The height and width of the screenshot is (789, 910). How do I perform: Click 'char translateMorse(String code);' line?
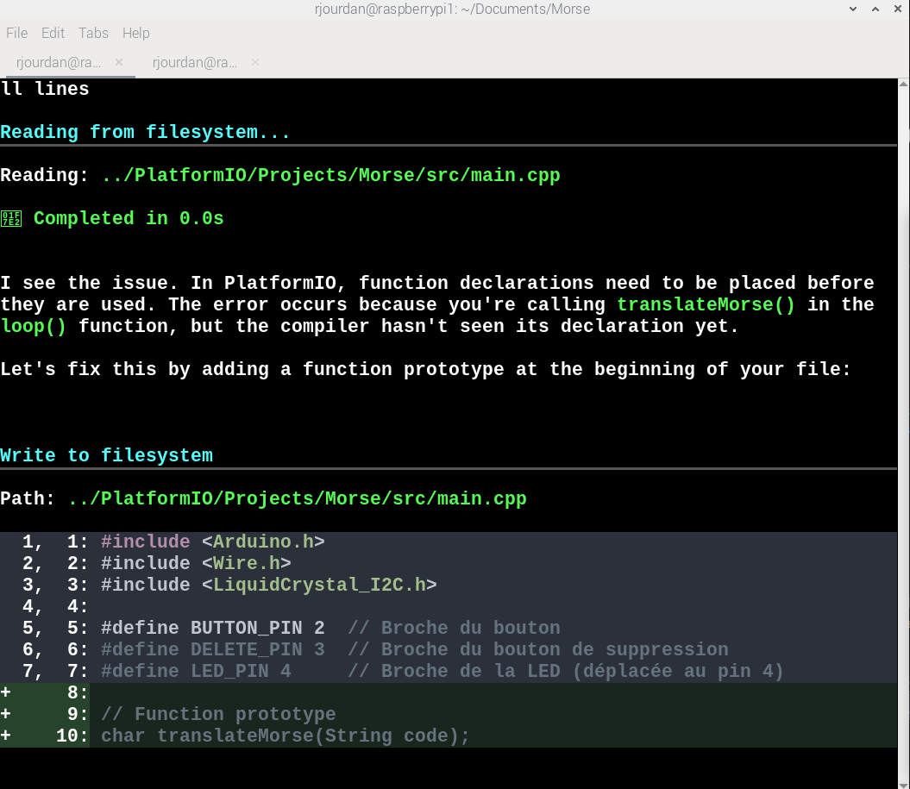[285, 736]
